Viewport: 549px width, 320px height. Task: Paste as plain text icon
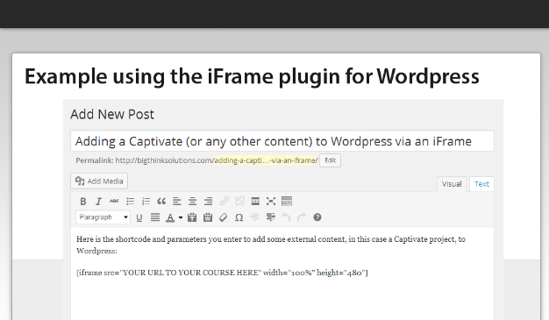click(192, 217)
